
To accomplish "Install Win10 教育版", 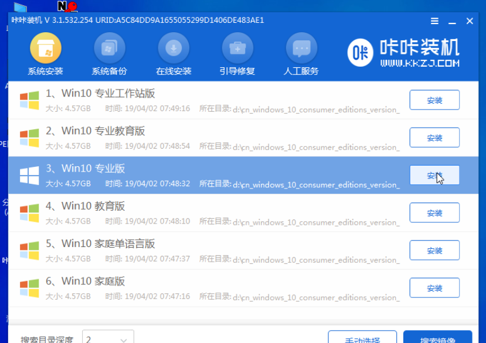I will pyautogui.click(x=434, y=212).
